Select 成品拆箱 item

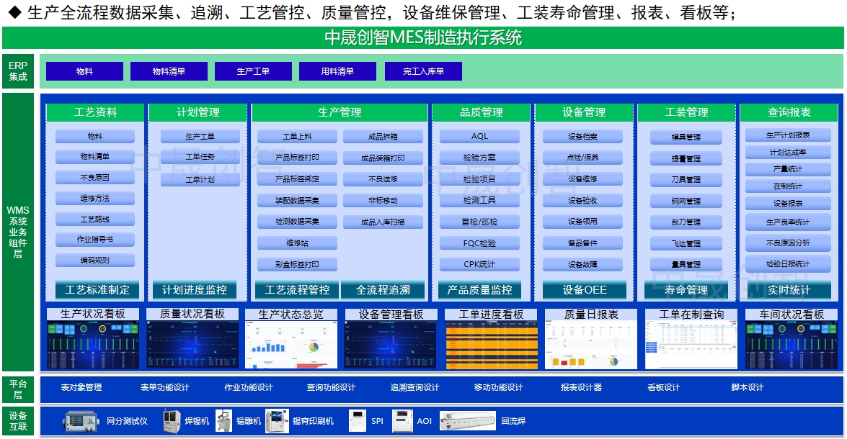coord(383,137)
